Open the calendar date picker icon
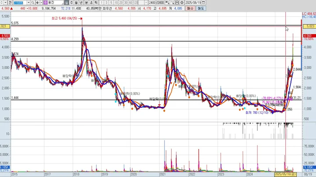This screenshot has height=177, width=316. click(x=204, y=3)
